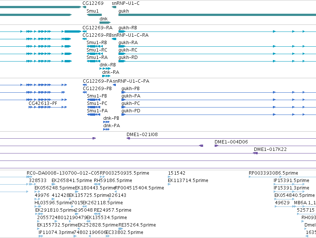Click the dnk-PB protein label
Screen dimensions: 316x238
point(111,118)
